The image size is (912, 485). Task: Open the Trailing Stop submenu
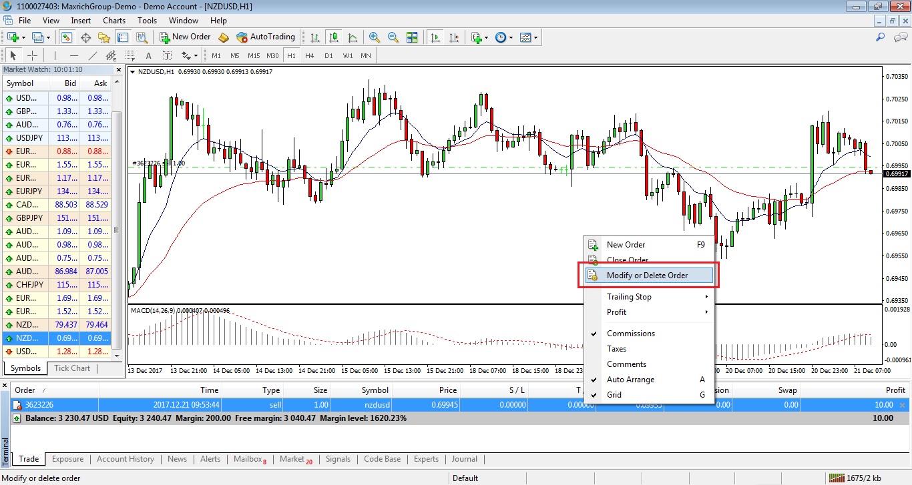pos(649,297)
